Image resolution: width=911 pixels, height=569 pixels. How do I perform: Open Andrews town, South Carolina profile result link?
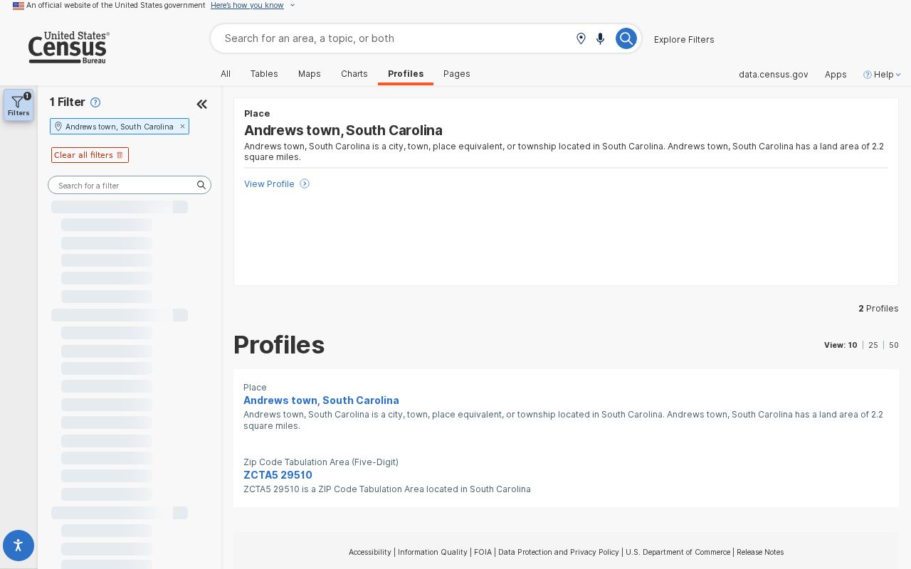(x=321, y=400)
